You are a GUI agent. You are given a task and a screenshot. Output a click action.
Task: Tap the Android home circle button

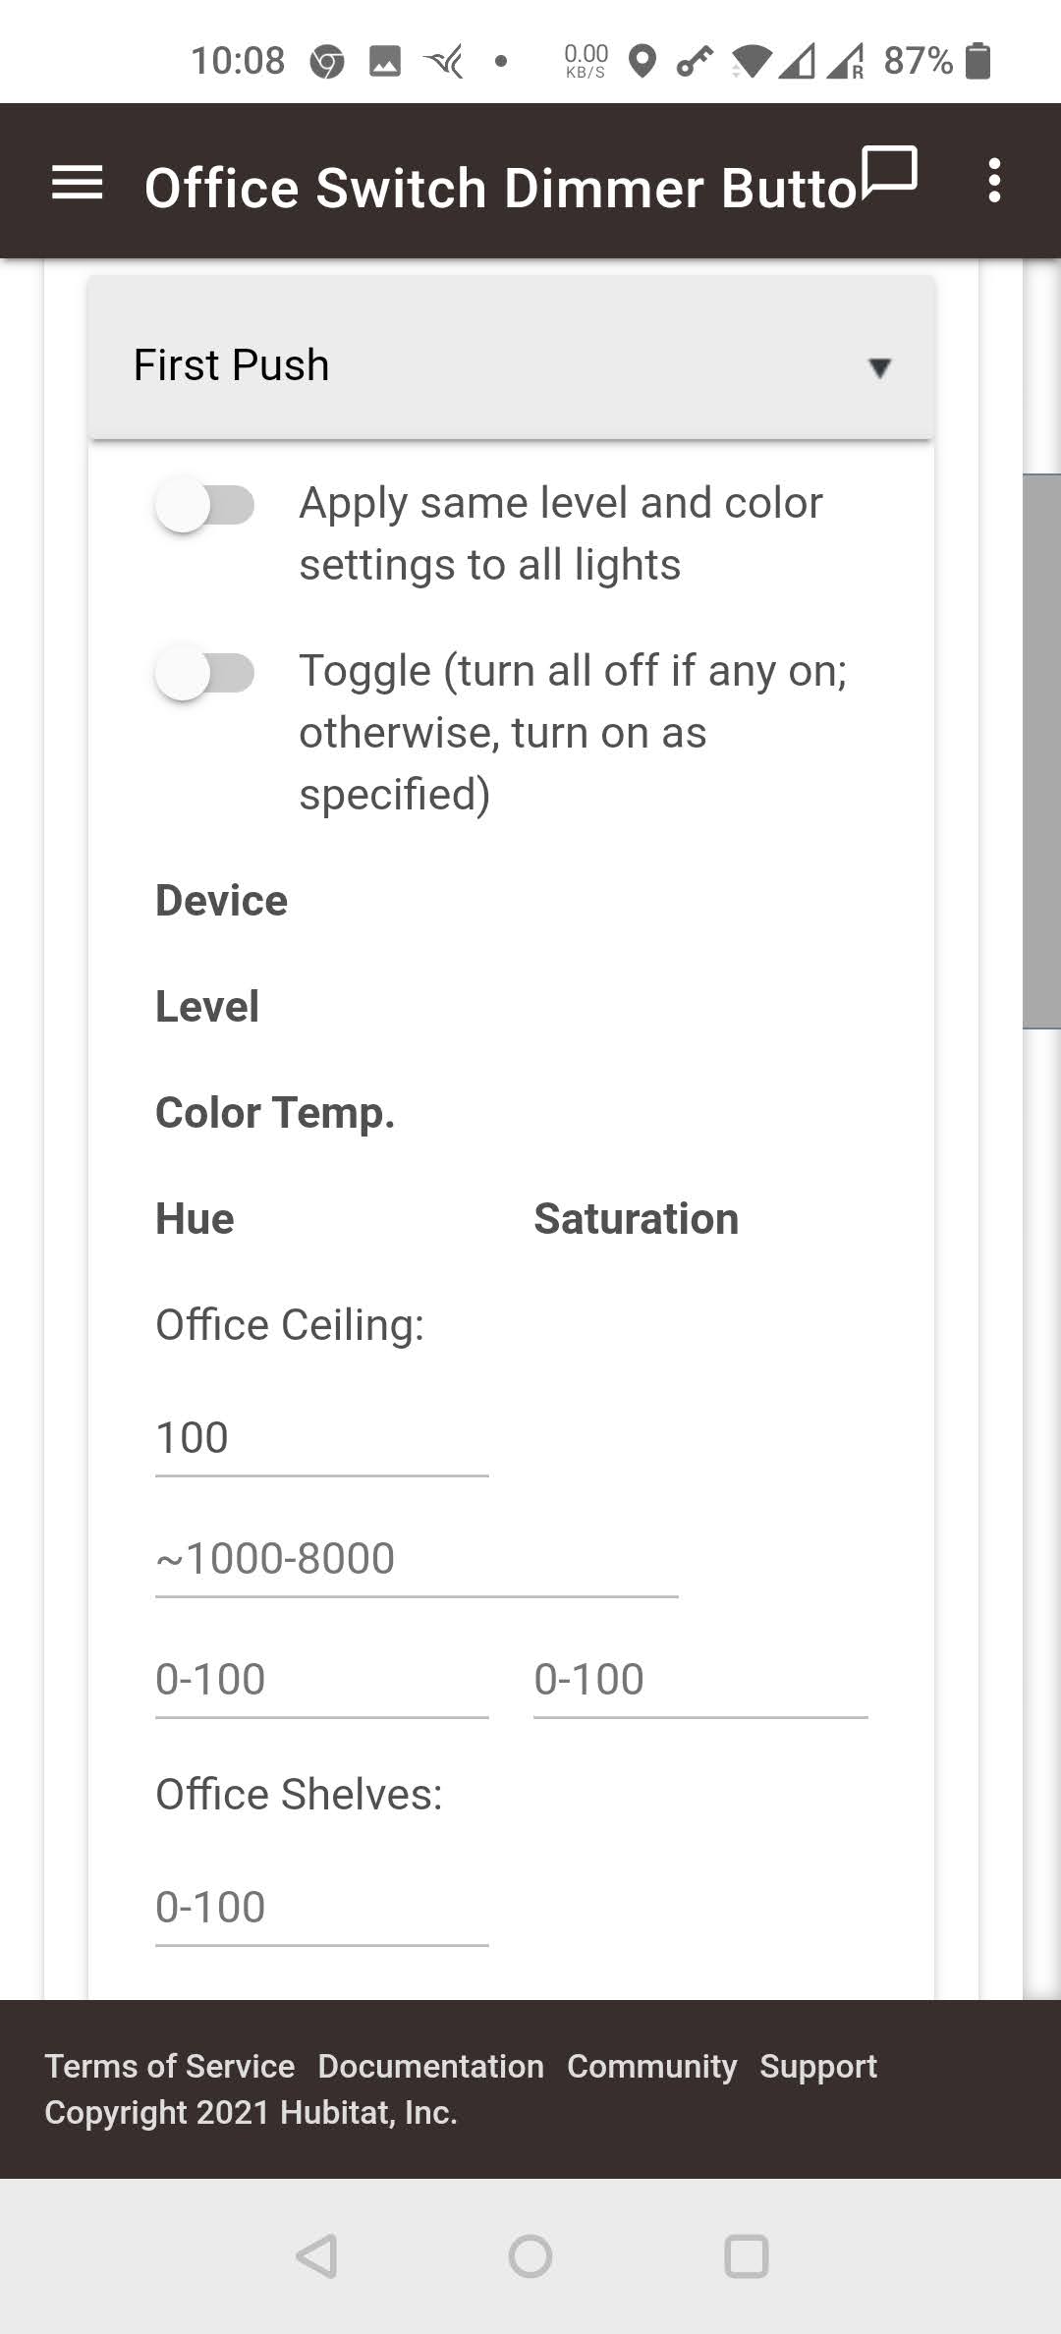coord(530,2256)
